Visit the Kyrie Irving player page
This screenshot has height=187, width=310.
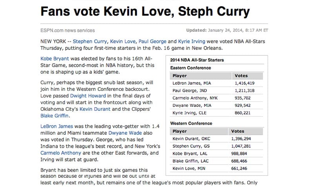191,42
